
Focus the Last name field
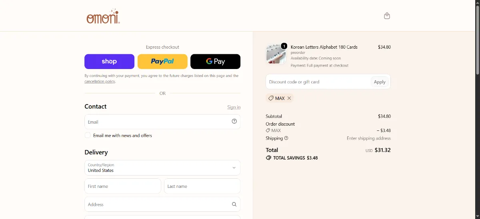[202, 186]
